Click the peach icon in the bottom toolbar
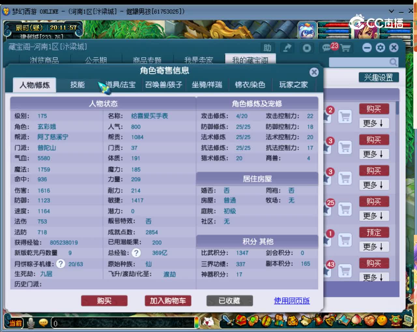417x332 pixels. click(357, 321)
